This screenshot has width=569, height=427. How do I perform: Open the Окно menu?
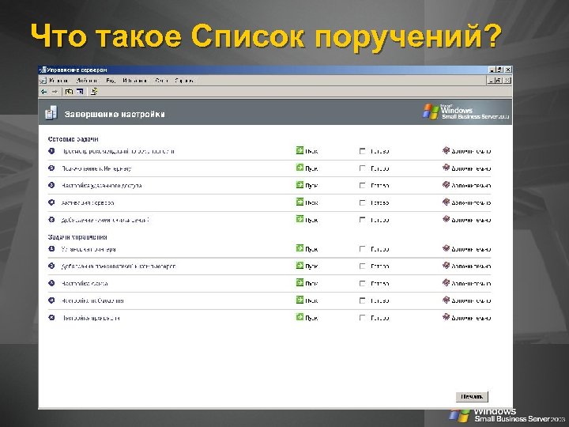point(161,80)
